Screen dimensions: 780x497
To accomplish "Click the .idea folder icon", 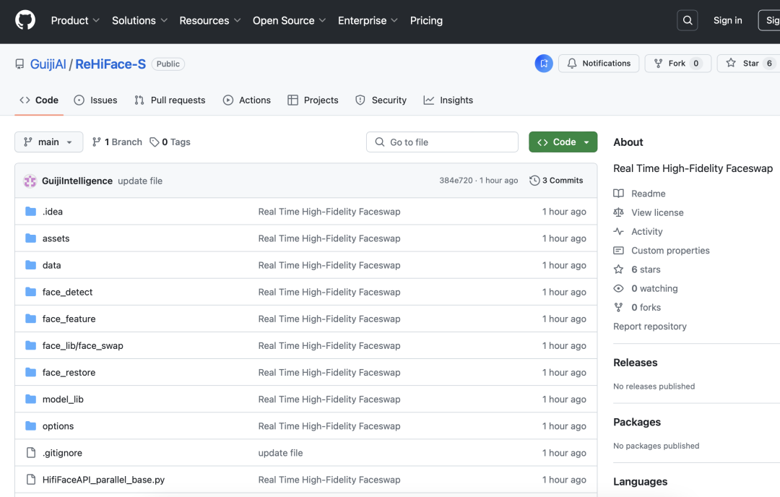I will tap(31, 212).
